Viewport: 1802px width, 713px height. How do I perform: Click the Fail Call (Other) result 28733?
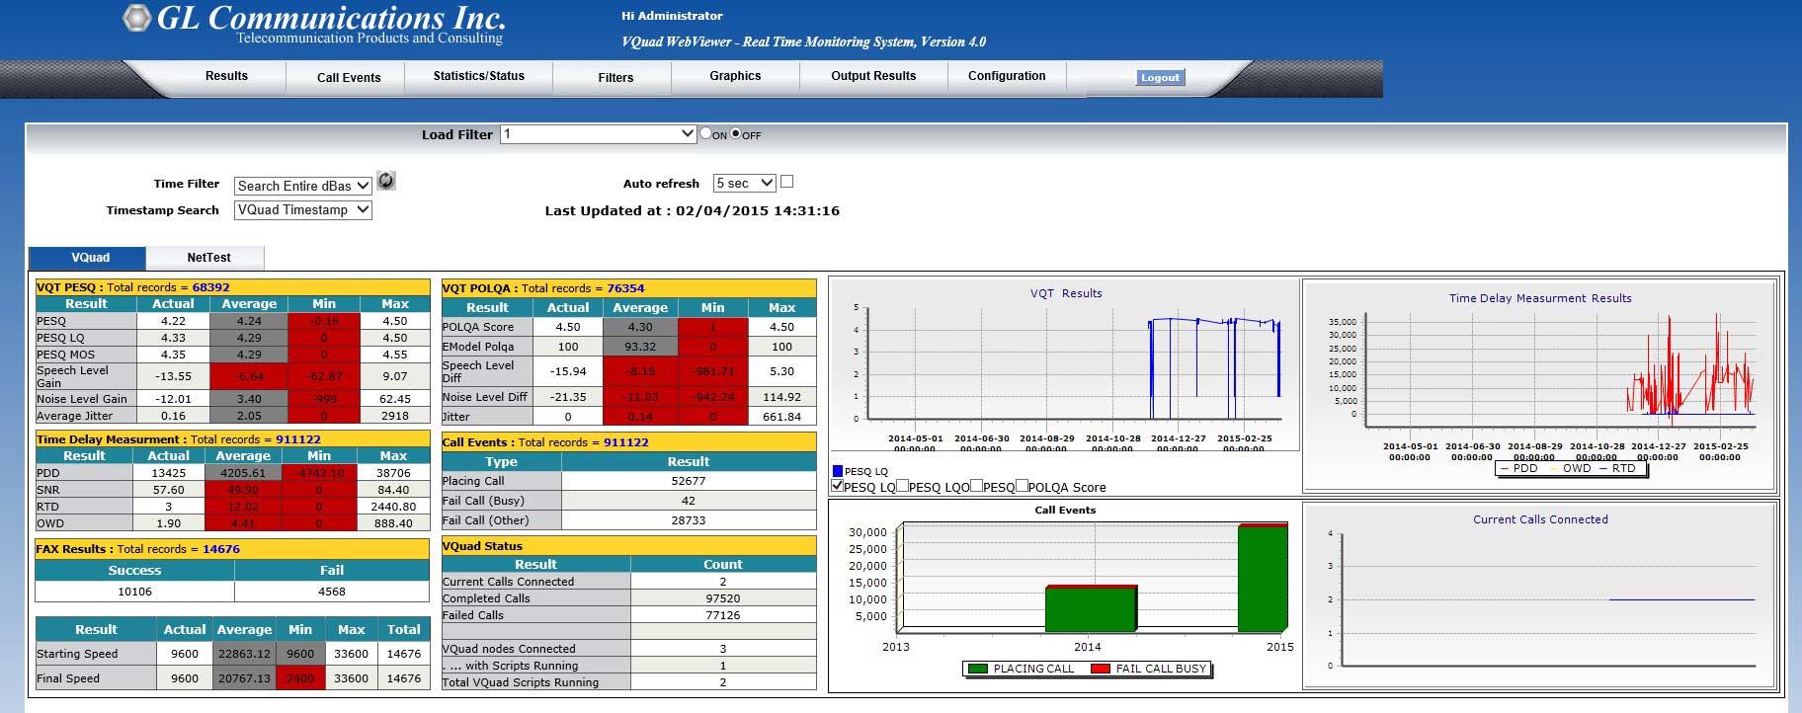coord(689,520)
